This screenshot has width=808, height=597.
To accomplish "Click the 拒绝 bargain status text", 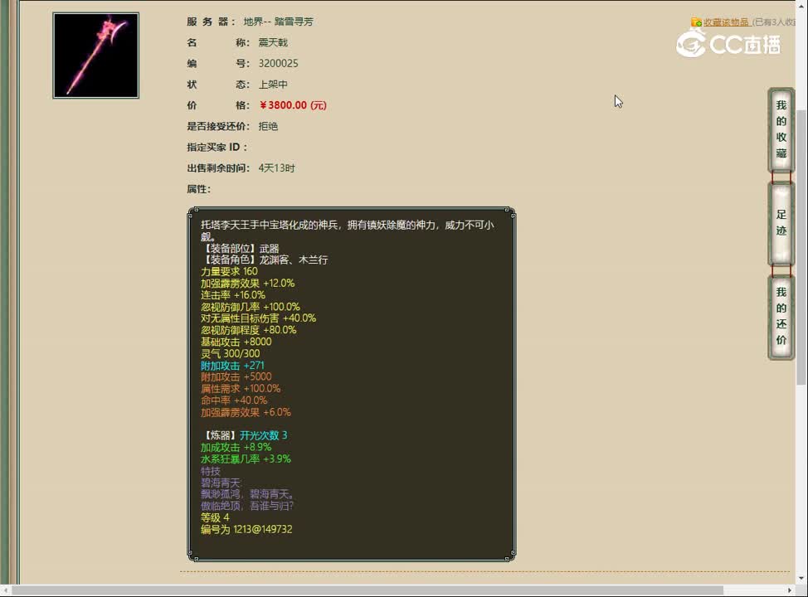I will (x=270, y=126).
